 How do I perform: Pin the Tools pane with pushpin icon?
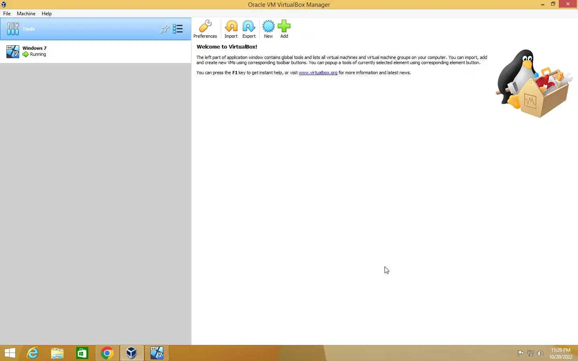click(x=165, y=29)
